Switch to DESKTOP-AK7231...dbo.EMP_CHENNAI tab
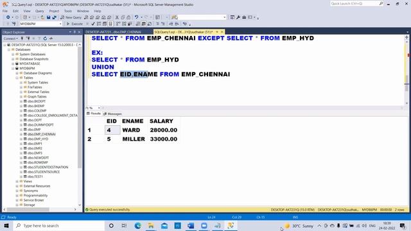 pyautogui.click(x=113, y=32)
